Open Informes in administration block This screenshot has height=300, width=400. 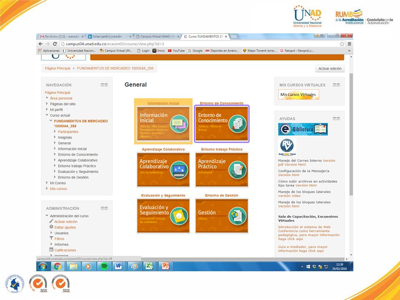click(x=61, y=245)
